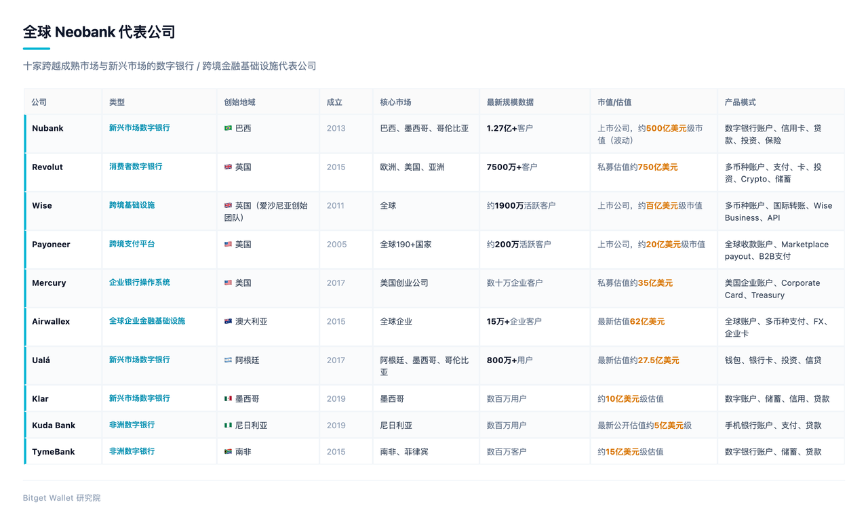This screenshot has width=868, height=521.
Task: Select the Ualá company name
Action: 41,360
